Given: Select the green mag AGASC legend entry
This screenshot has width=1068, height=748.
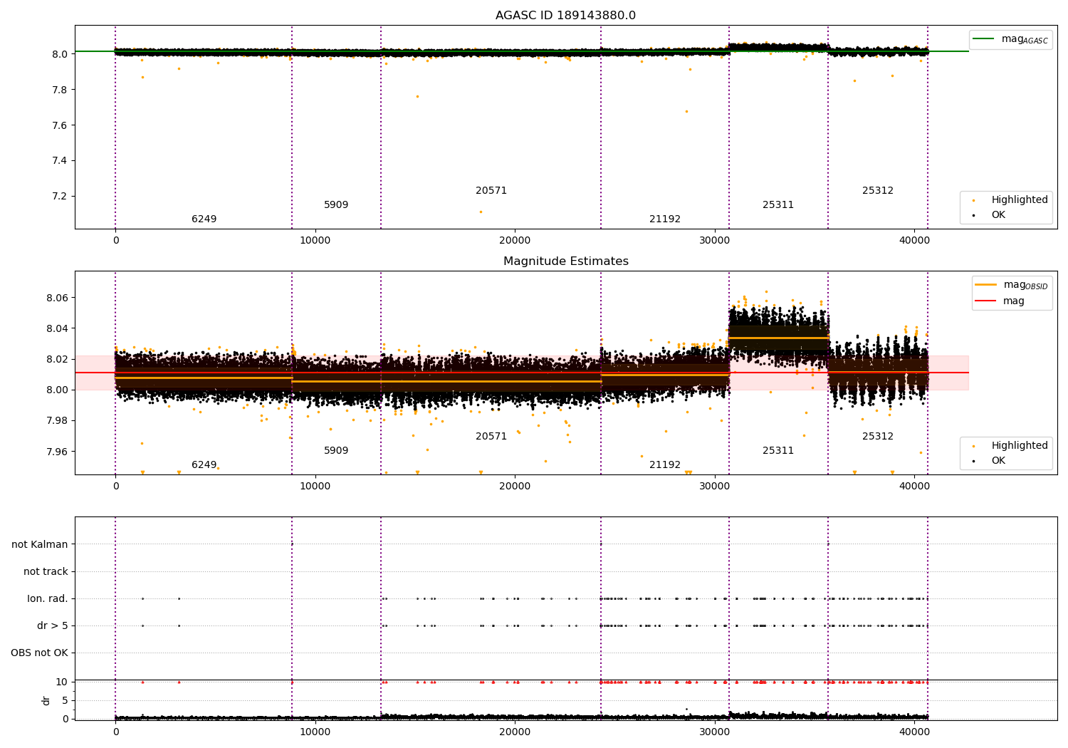Looking at the screenshot, I should point(1010,39).
